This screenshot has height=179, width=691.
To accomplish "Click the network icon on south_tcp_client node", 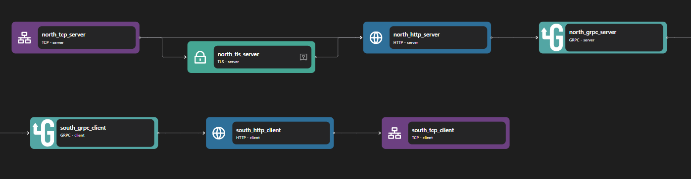I will [x=395, y=133].
